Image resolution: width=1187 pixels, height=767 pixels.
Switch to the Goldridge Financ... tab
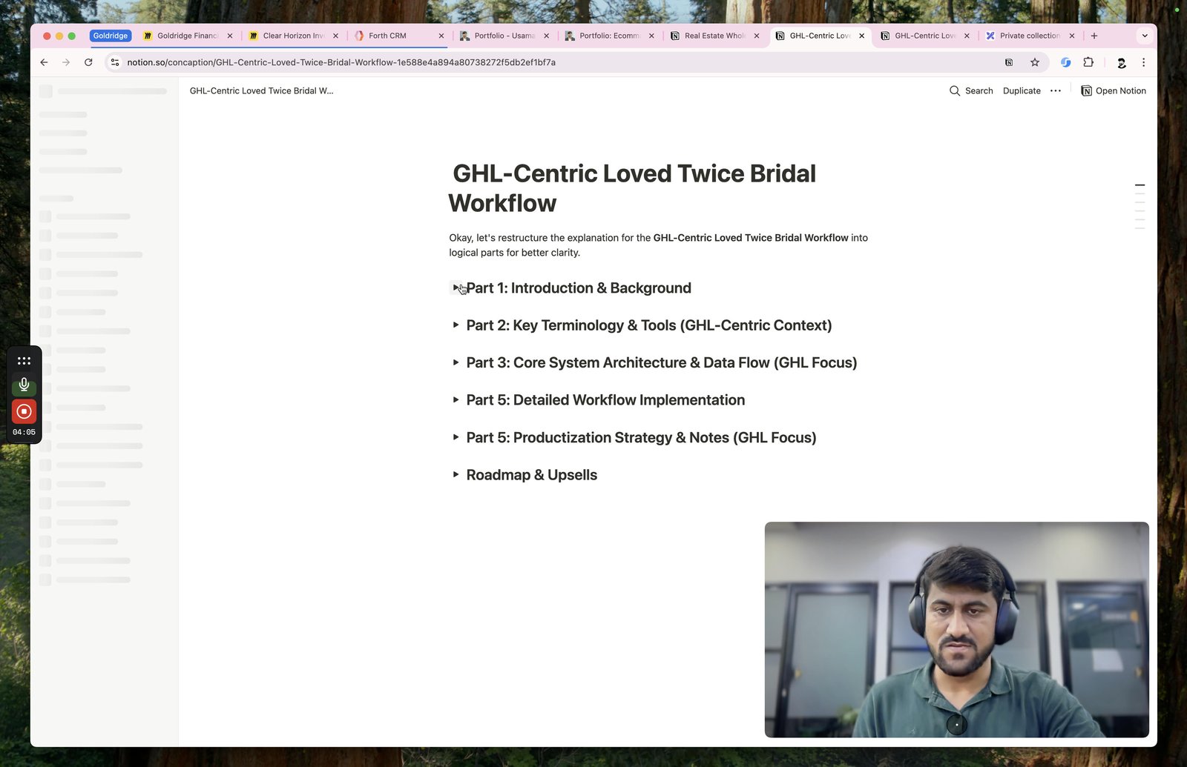(x=187, y=36)
